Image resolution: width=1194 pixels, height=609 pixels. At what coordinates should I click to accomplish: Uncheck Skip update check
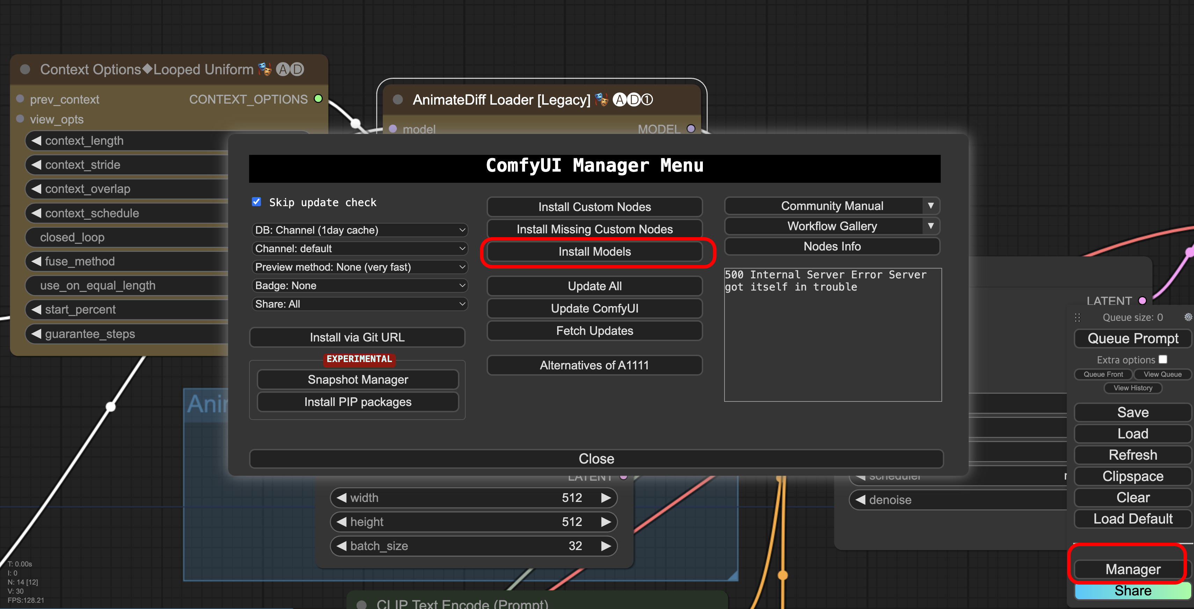tap(256, 202)
